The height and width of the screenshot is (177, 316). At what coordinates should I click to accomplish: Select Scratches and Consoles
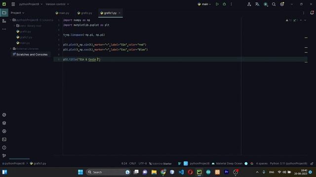point(30,55)
